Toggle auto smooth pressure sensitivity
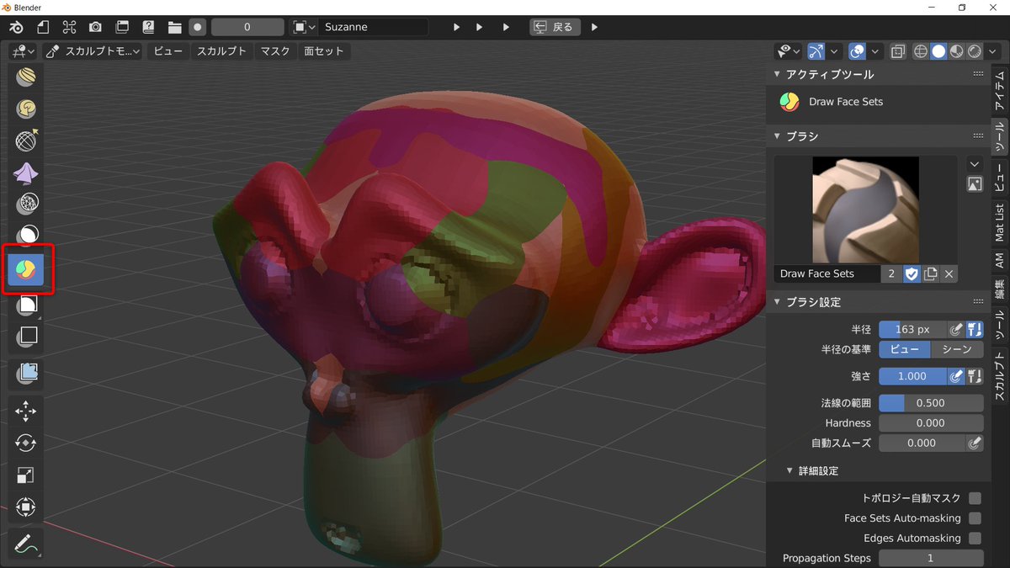 pos(975,443)
